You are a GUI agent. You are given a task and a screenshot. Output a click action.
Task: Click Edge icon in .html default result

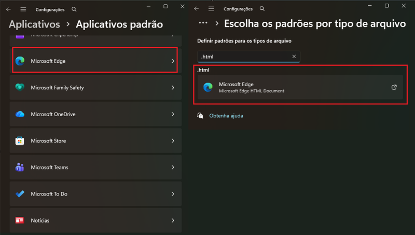point(208,87)
